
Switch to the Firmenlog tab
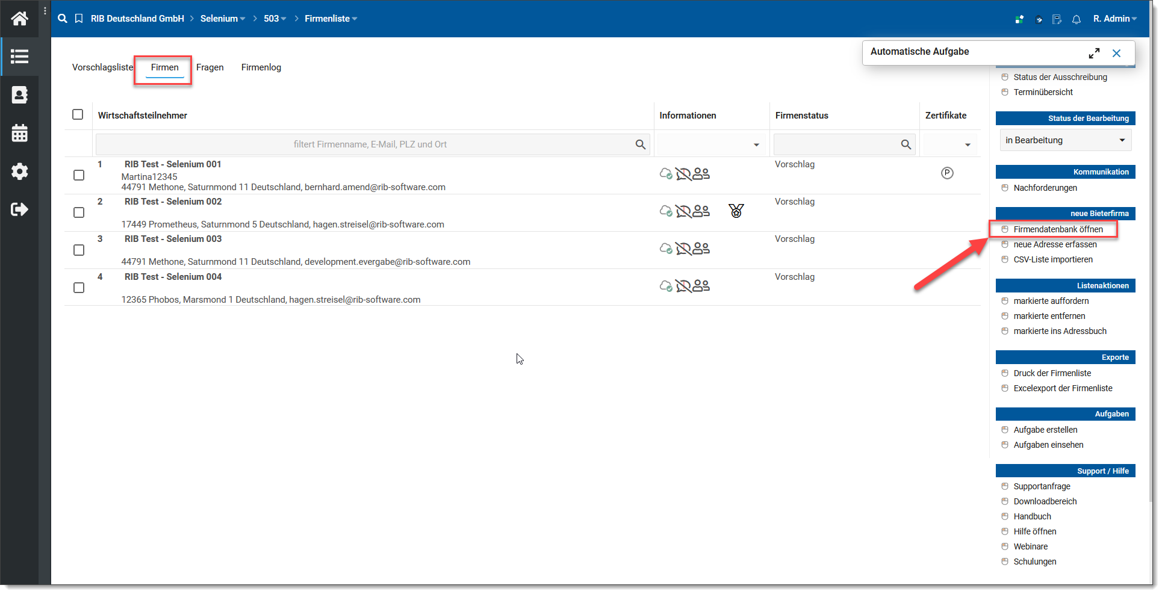click(x=261, y=67)
